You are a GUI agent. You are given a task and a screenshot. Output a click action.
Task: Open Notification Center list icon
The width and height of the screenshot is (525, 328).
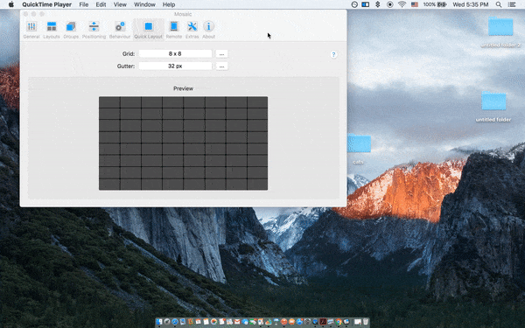coord(512,4)
